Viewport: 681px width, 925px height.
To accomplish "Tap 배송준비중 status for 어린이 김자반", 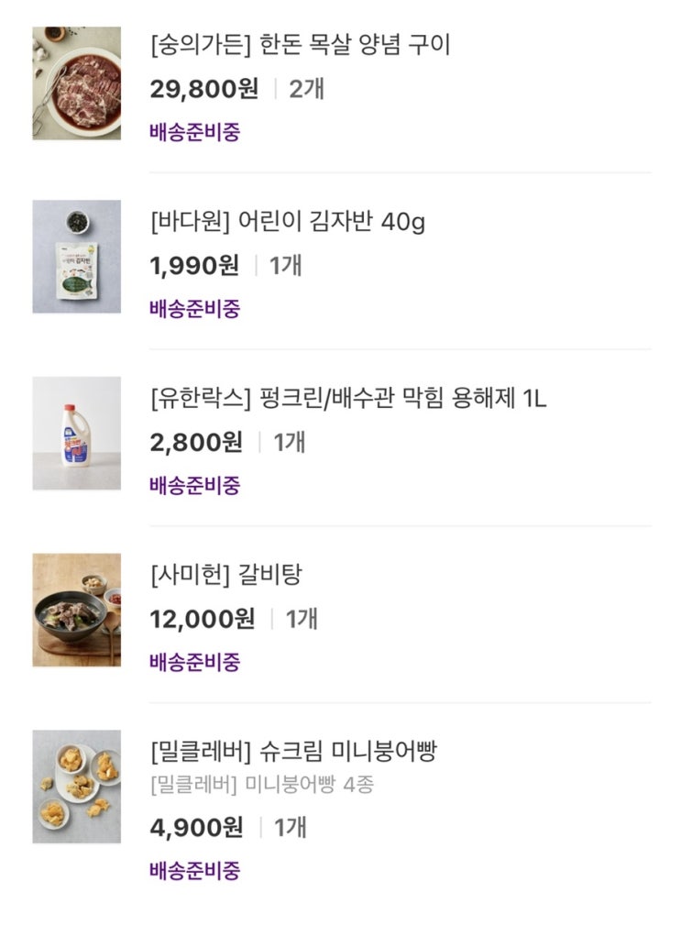I will coord(194,308).
